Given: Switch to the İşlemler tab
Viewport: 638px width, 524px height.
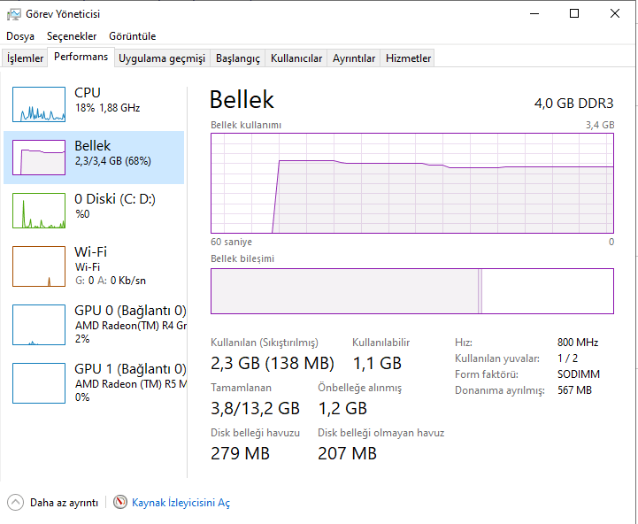Looking at the screenshot, I should click(25, 58).
